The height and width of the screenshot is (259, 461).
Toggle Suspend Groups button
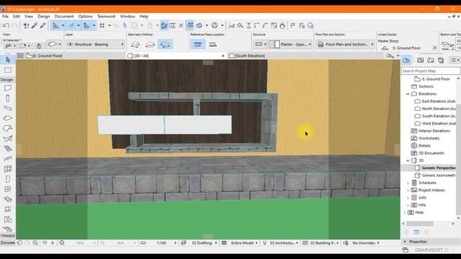(x=190, y=26)
